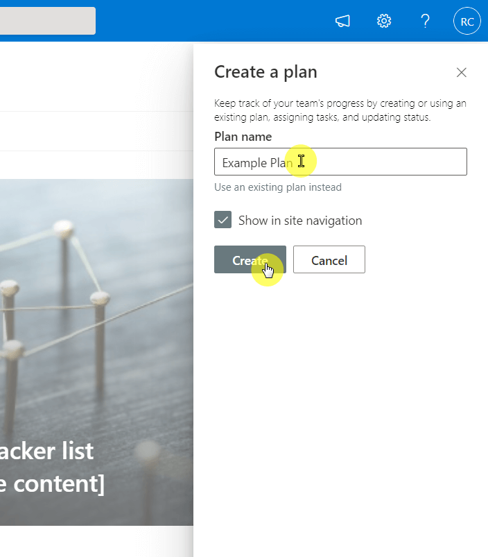This screenshot has height=557, width=488.
Task: Click the Plan name input field
Action: [x=340, y=162]
